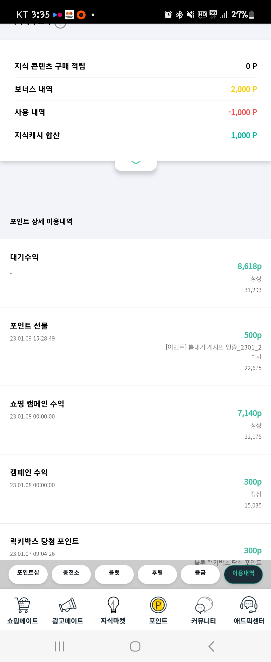Open the 사용 내역 row
This screenshot has width=271, height=662.
(x=135, y=112)
